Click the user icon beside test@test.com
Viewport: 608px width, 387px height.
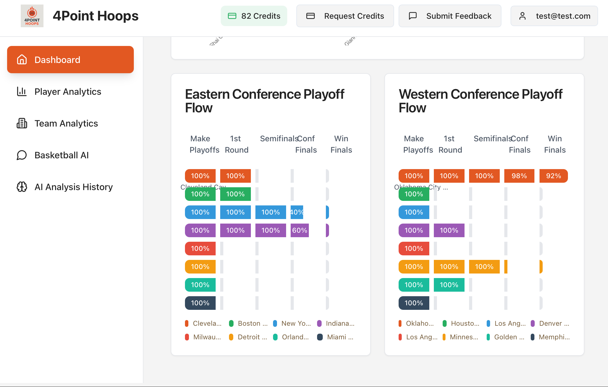522,16
